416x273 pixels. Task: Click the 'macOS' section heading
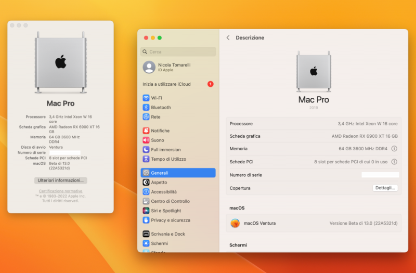[x=237, y=208]
